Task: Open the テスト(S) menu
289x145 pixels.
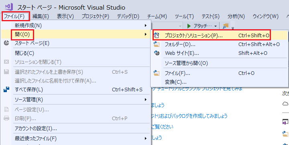Action: pyautogui.click(x=210, y=16)
